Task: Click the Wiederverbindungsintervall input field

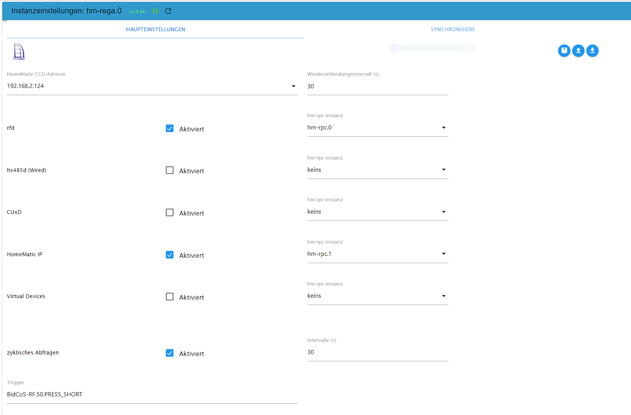Action: (x=378, y=86)
